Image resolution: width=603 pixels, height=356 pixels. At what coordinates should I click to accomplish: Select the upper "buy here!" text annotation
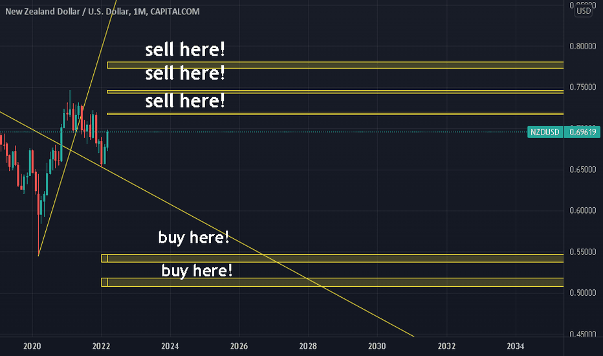pos(193,238)
